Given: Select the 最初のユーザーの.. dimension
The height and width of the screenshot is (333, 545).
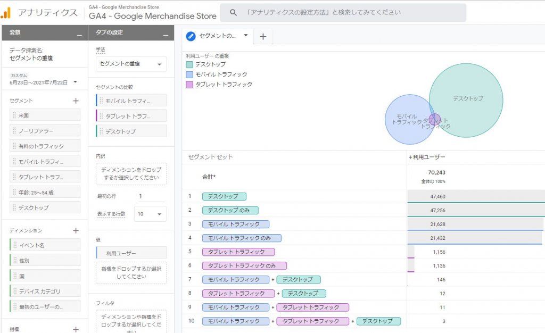Looking at the screenshot, I should coord(45,306).
